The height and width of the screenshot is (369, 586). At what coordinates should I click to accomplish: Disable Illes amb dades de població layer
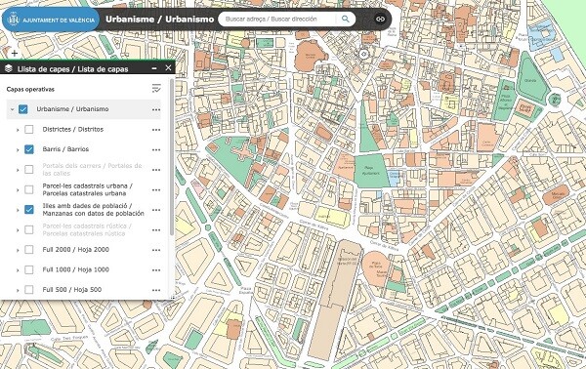(28, 210)
